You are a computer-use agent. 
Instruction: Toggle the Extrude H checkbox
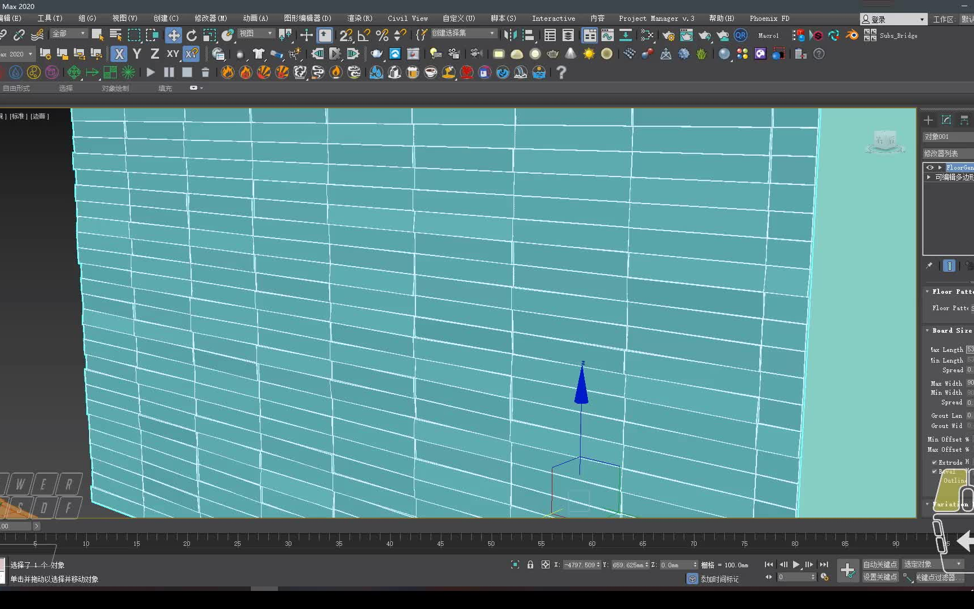(x=935, y=462)
